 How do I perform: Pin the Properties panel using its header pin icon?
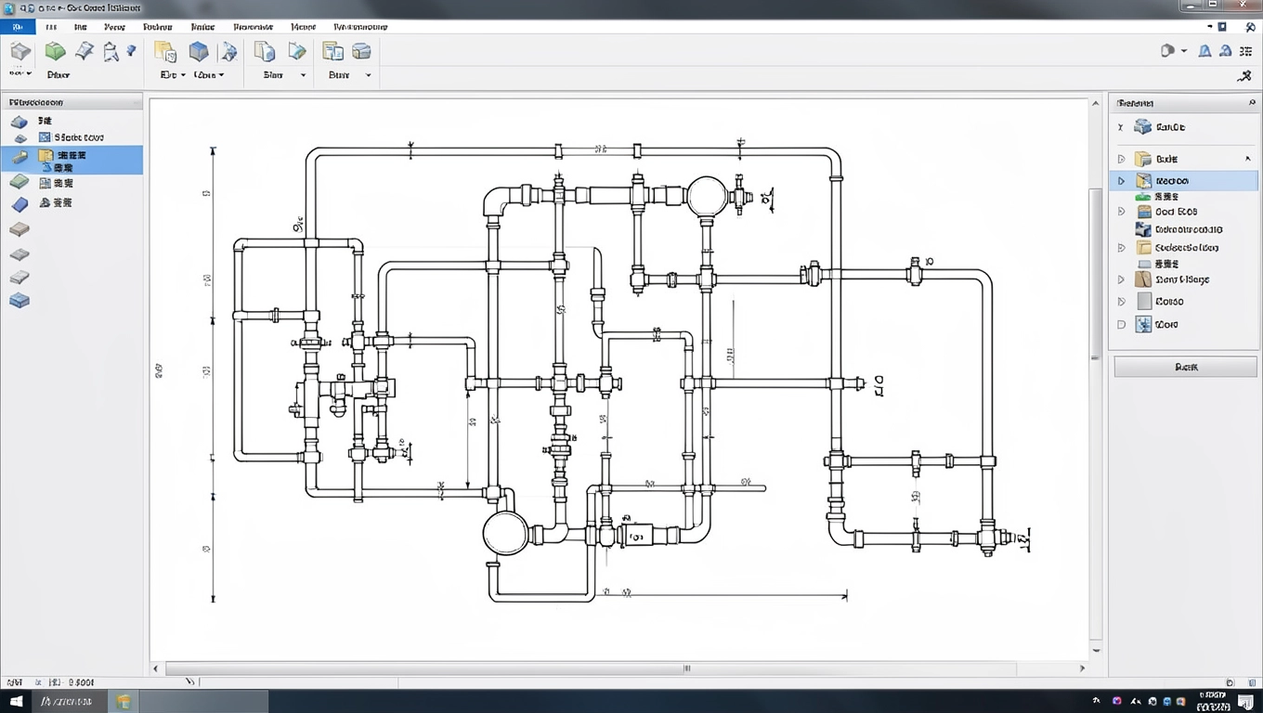tap(1253, 103)
